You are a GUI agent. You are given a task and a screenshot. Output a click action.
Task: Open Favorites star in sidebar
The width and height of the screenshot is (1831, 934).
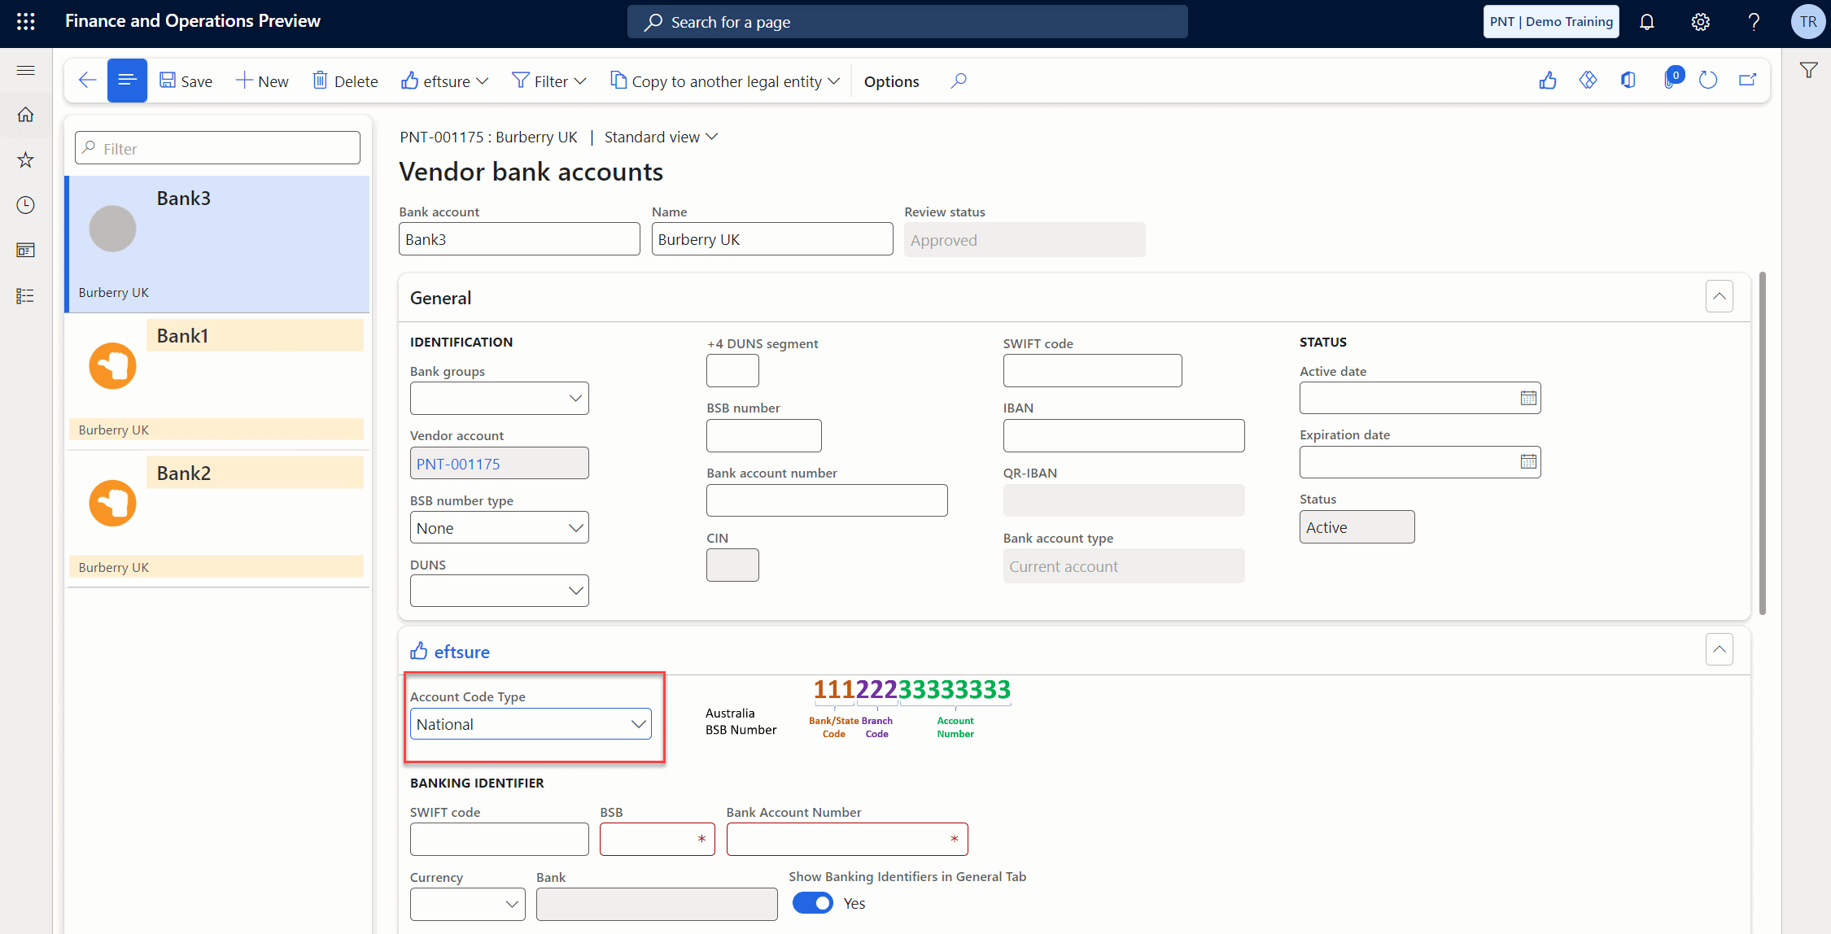[26, 159]
